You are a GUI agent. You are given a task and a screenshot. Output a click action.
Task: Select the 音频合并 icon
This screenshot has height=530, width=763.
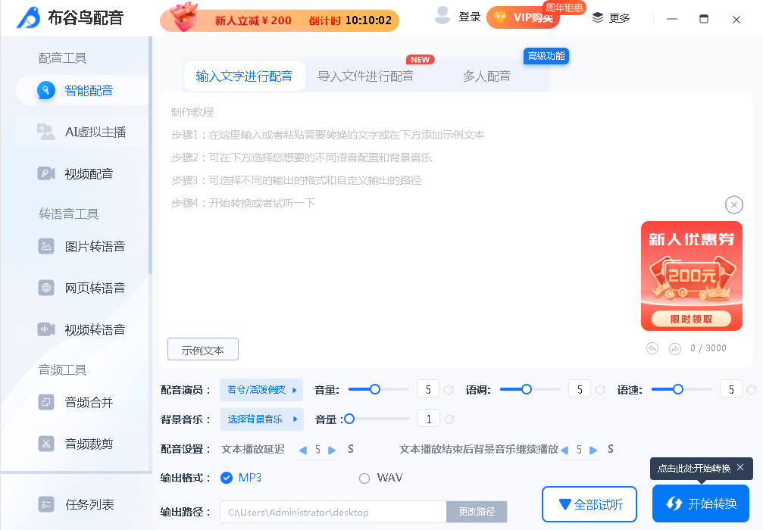point(46,402)
